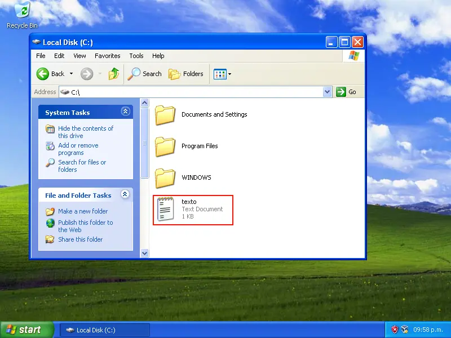Image resolution: width=451 pixels, height=338 pixels.
Task: Click Search for files or folders link
Action: (x=82, y=166)
